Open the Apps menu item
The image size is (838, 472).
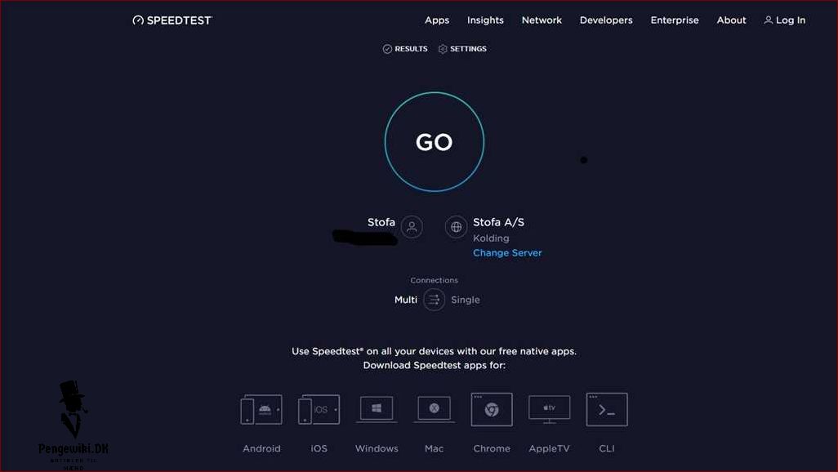(x=437, y=20)
